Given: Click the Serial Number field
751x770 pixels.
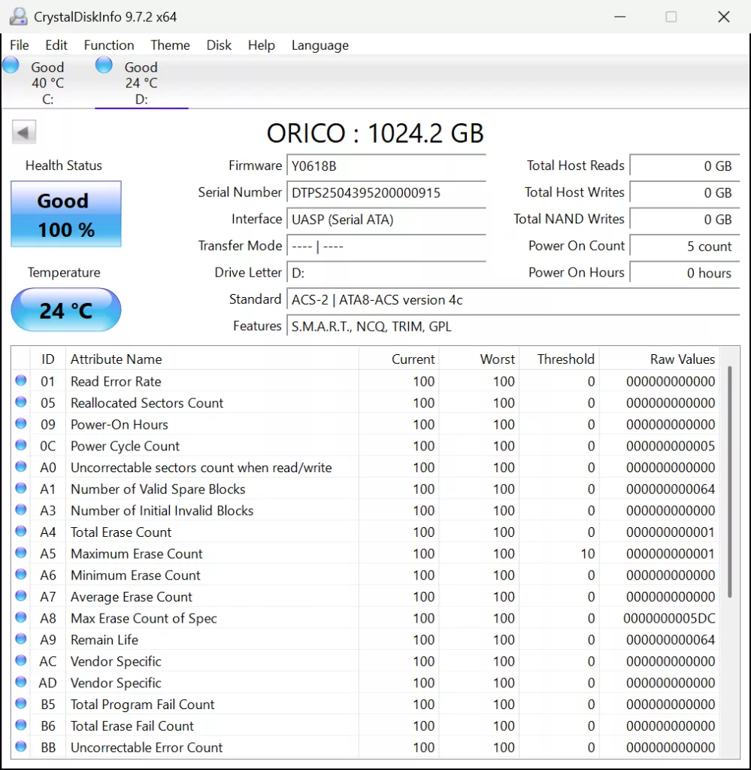Looking at the screenshot, I should 386,192.
